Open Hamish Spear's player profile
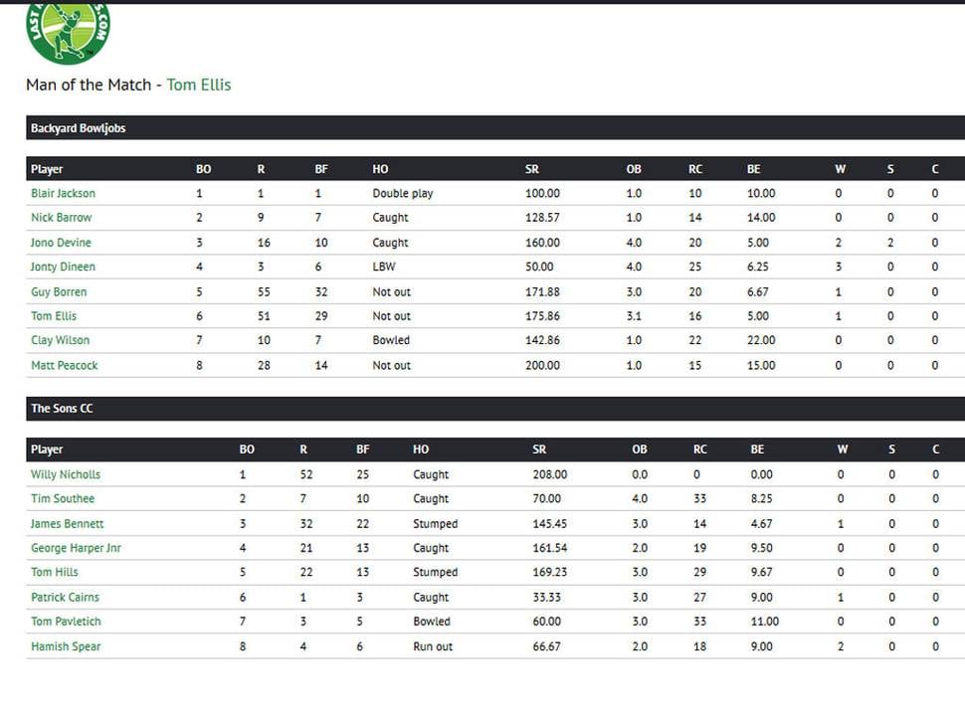Image resolution: width=965 pixels, height=724 pixels. click(x=66, y=646)
